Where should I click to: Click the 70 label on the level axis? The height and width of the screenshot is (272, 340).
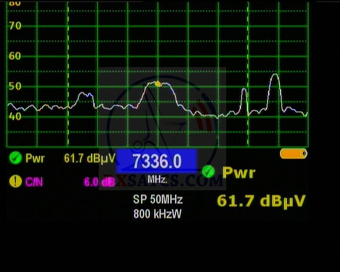pyautogui.click(x=15, y=26)
